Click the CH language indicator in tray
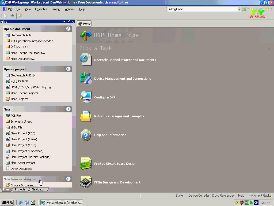Viewport: 274px width, 206px height. [x=256, y=203]
